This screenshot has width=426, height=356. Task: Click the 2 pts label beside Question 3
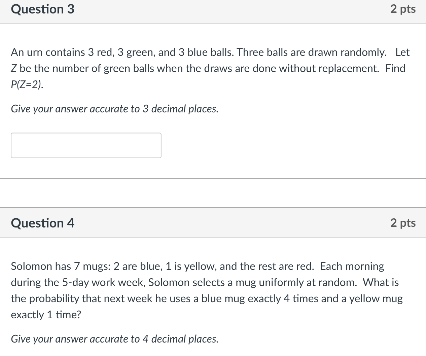(x=403, y=9)
